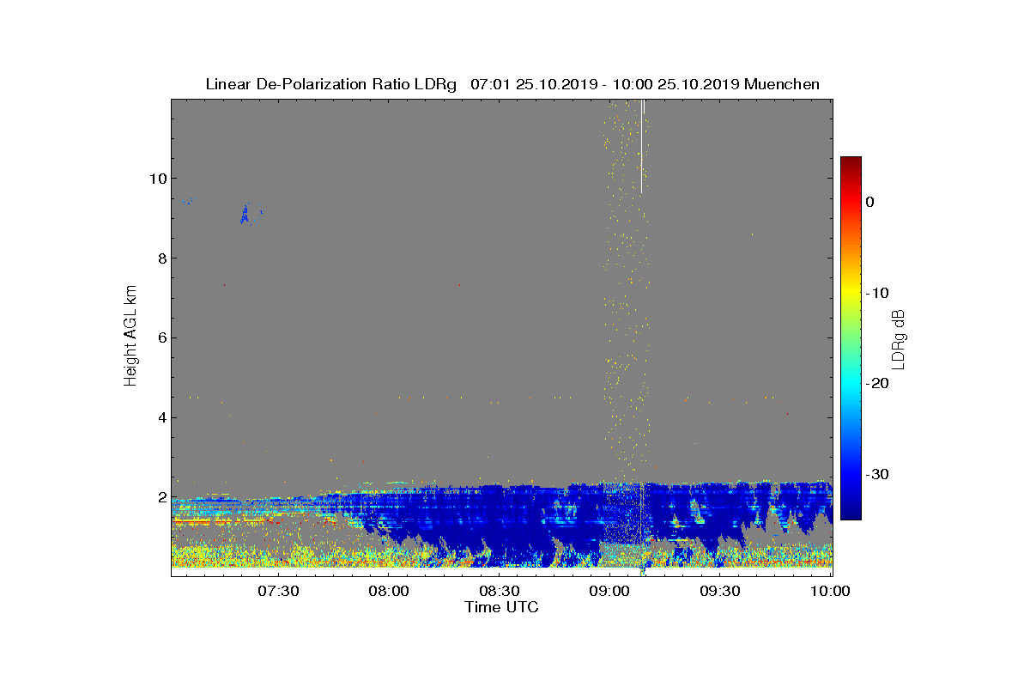Image resolution: width=1030 pixels, height=687 pixels.
Task: Click the height tick label 10
Action: [x=157, y=179]
